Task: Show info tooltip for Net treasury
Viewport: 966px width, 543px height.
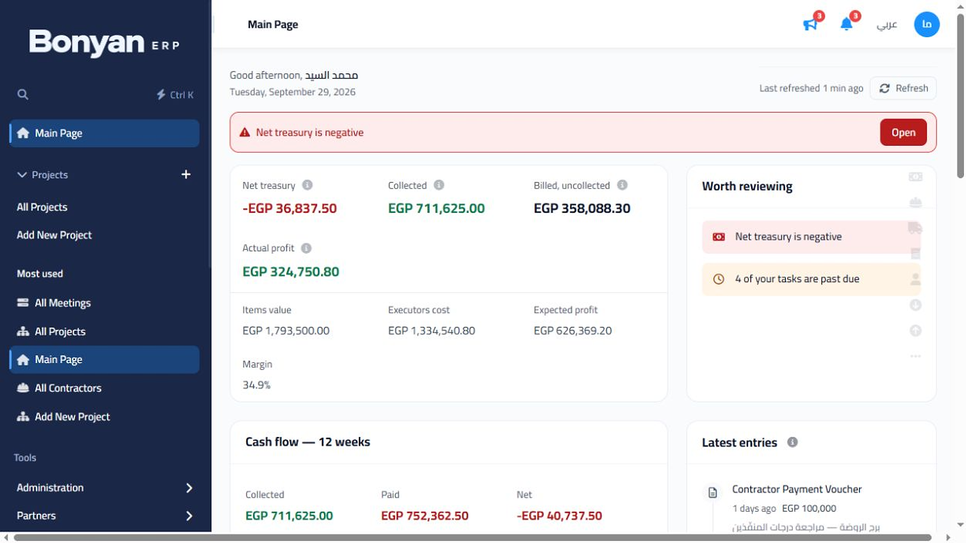Action: (x=307, y=185)
